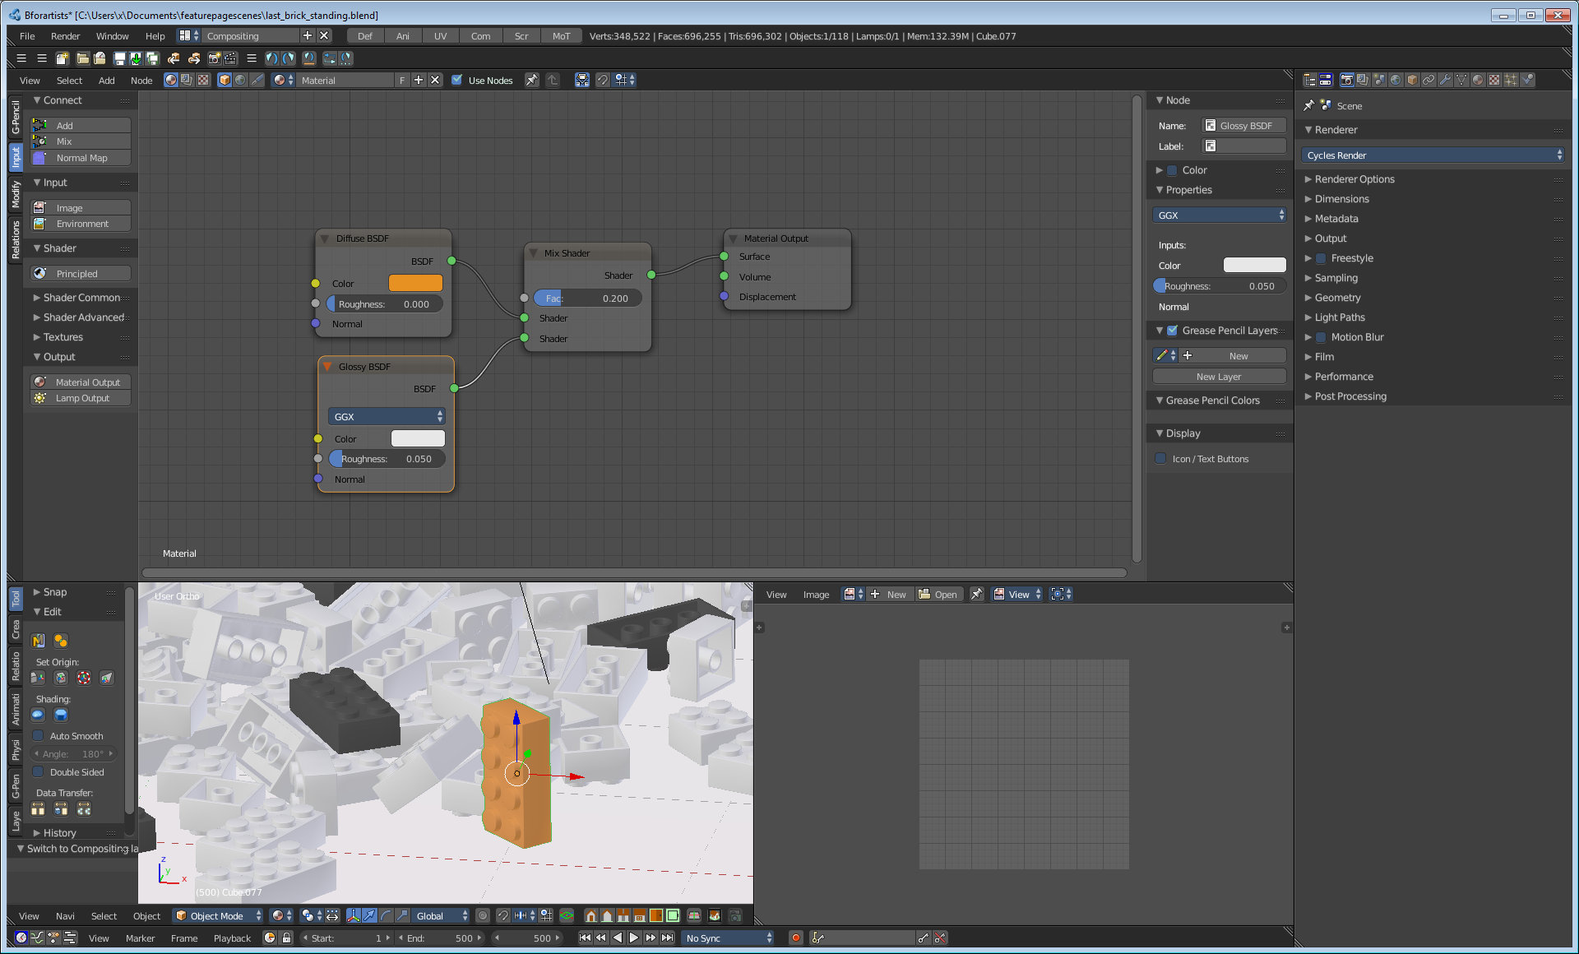Click the pin icon in image editor header
1579x954 pixels.
pyautogui.click(x=976, y=594)
